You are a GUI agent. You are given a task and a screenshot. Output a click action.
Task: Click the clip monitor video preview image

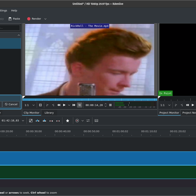90,60
